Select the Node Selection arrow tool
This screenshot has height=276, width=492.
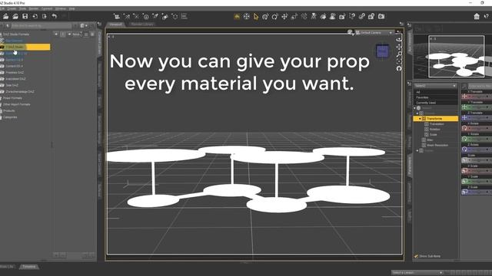pyautogui.click(x=256, y=17)
